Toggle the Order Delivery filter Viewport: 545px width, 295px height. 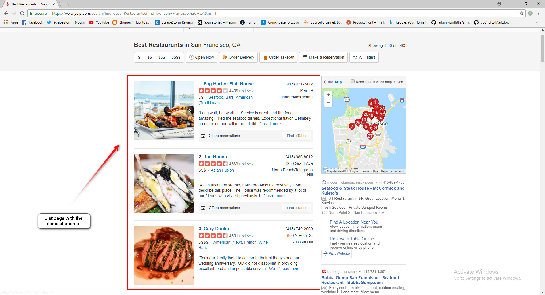click(x=238, y=57)
